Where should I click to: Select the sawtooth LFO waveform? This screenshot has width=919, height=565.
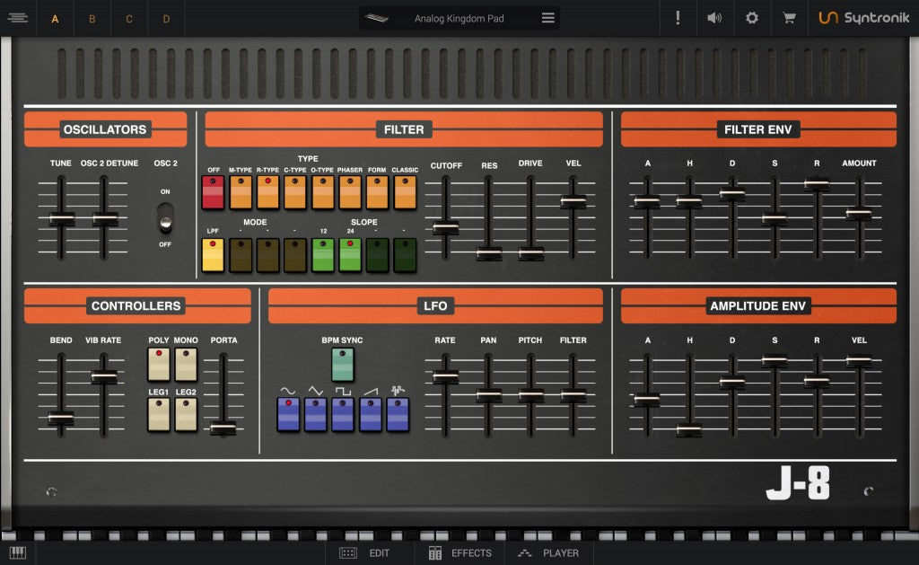(372, 414)
